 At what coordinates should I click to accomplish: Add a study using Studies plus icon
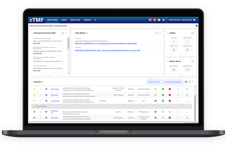pyautogui.click(x=43, y=82)
